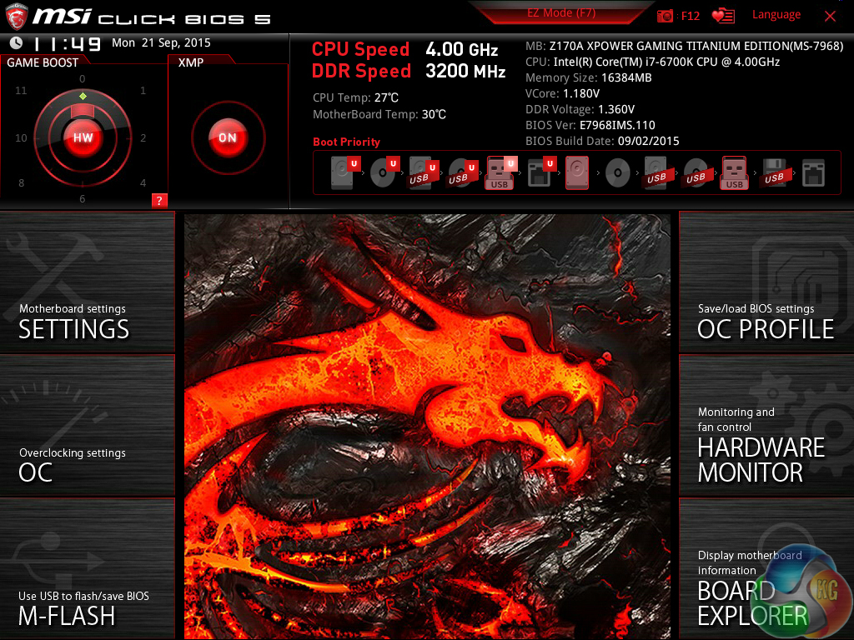Select the legacy CD/DVD boot icon without U badge
The width and height of the screenshot is (854, 640).
pos(618,173)
